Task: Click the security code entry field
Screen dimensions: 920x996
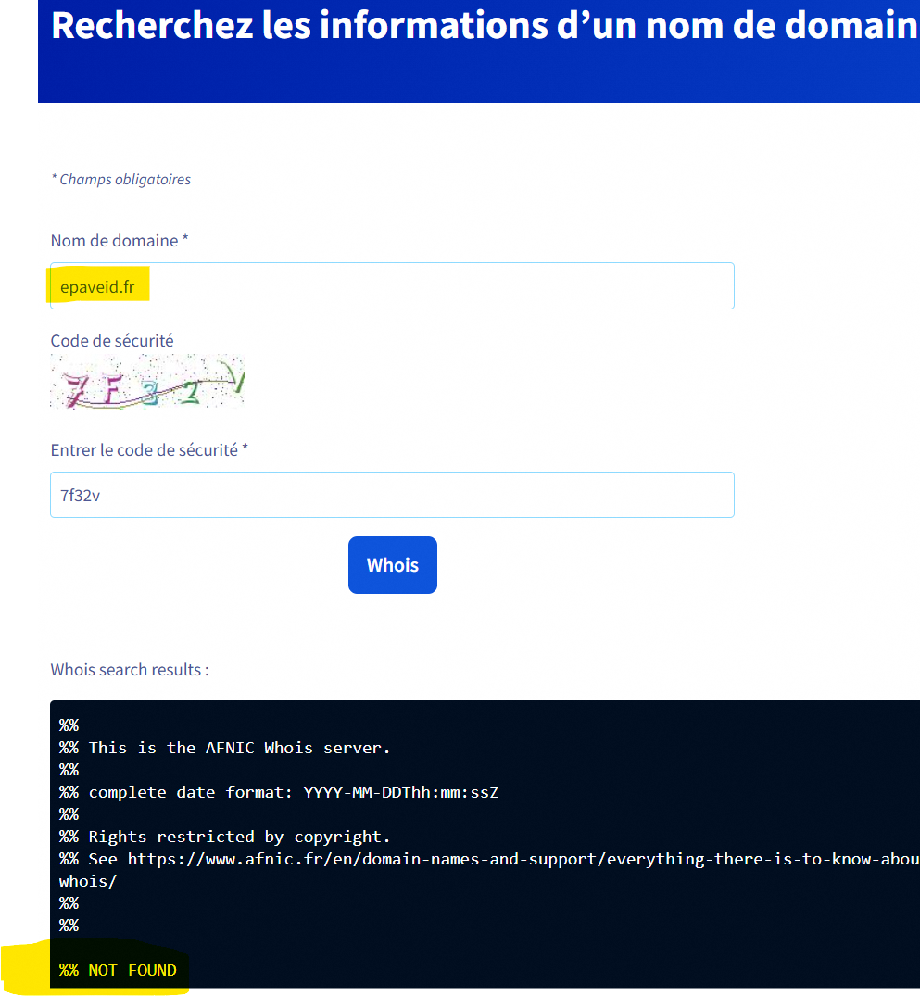Action: 392,495
